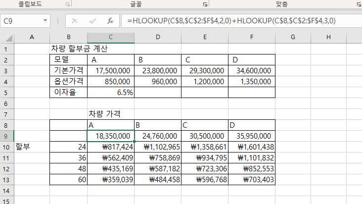Click the cell showing ₩817,424

(x=111, y=147)
